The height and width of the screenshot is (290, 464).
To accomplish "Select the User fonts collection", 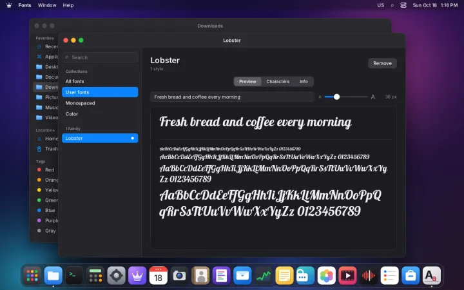I will pyautogui.click(x=100, y=92).
